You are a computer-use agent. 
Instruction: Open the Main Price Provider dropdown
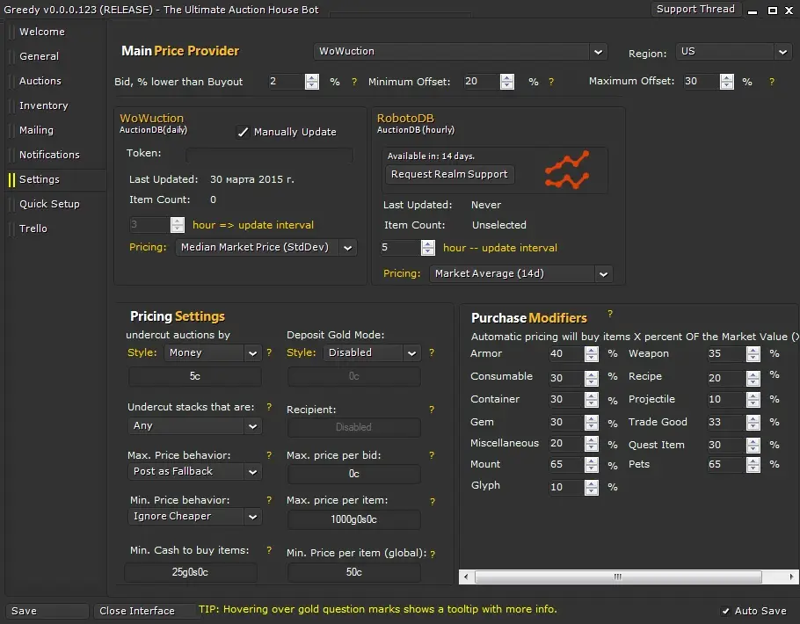click(461, 52)
